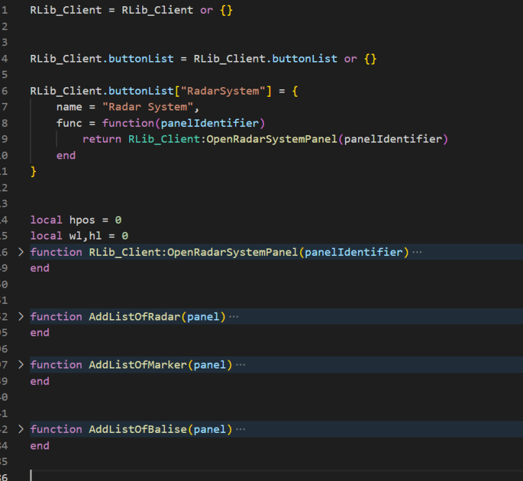This screenshot has width=523, height=481.
Task: Expand the AddListOfMarker function fold arrow
Action: [21, 364]
